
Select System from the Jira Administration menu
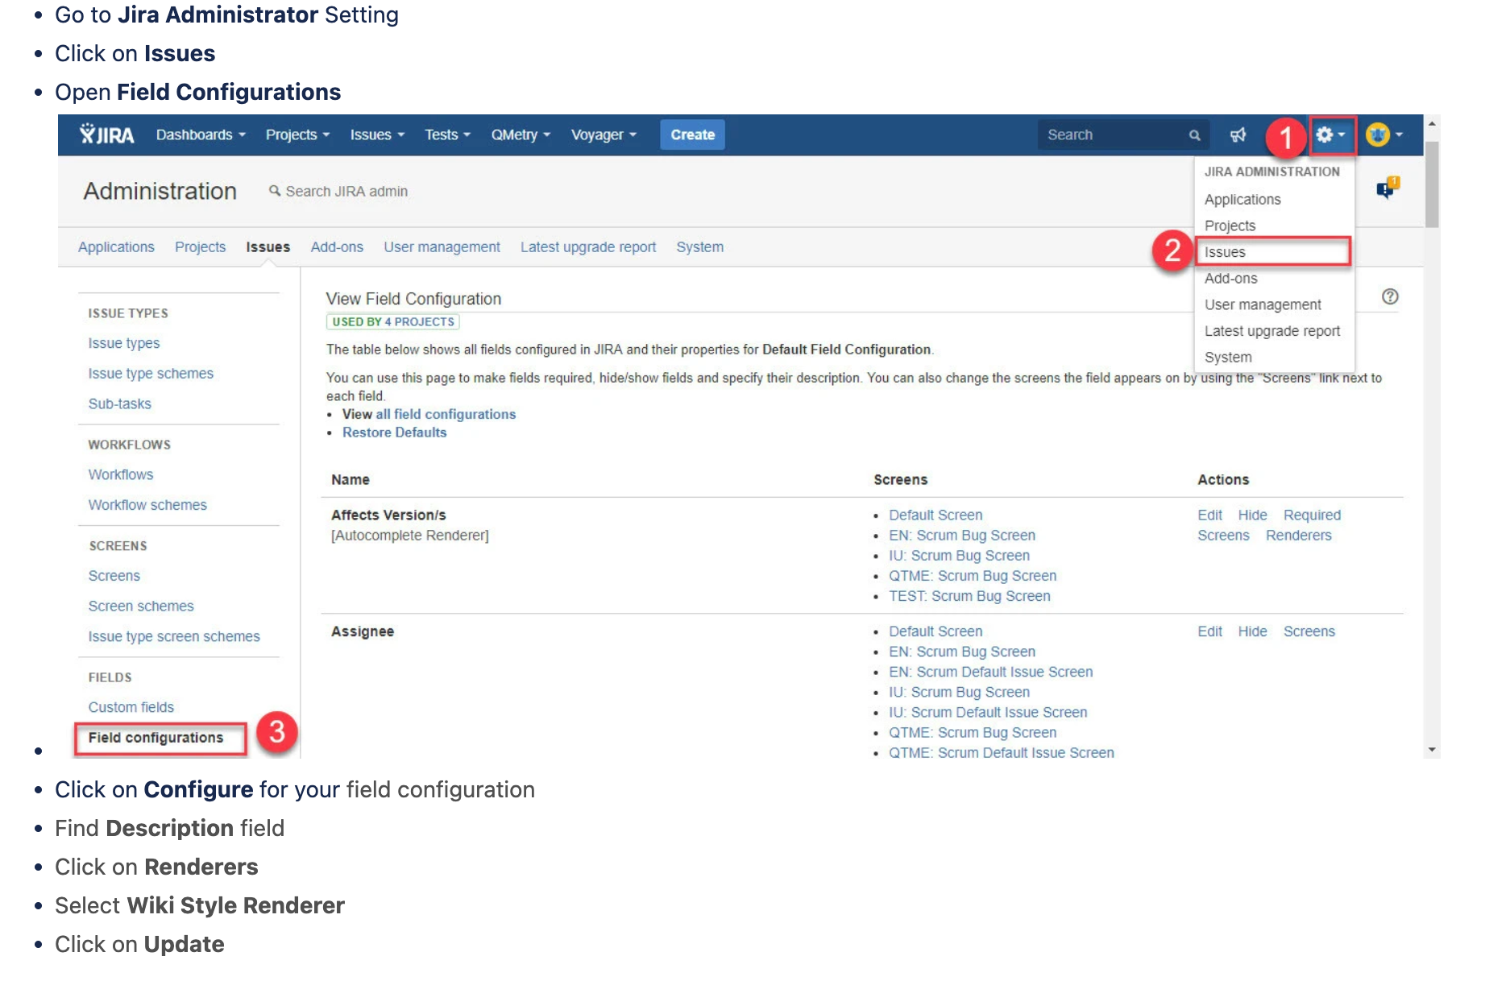point(1228,357)
